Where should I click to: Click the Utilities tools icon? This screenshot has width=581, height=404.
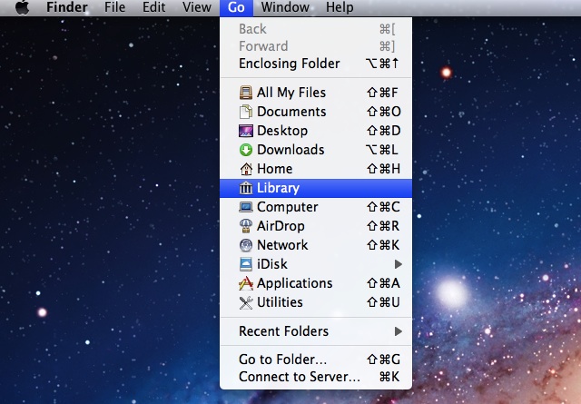click(x=246, y=302)
